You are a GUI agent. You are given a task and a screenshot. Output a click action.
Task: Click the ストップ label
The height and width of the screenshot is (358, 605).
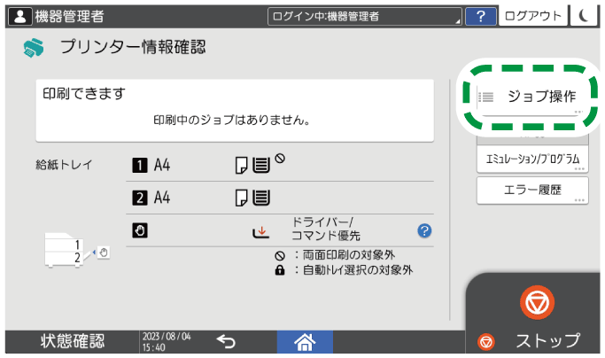pos(547,341)
